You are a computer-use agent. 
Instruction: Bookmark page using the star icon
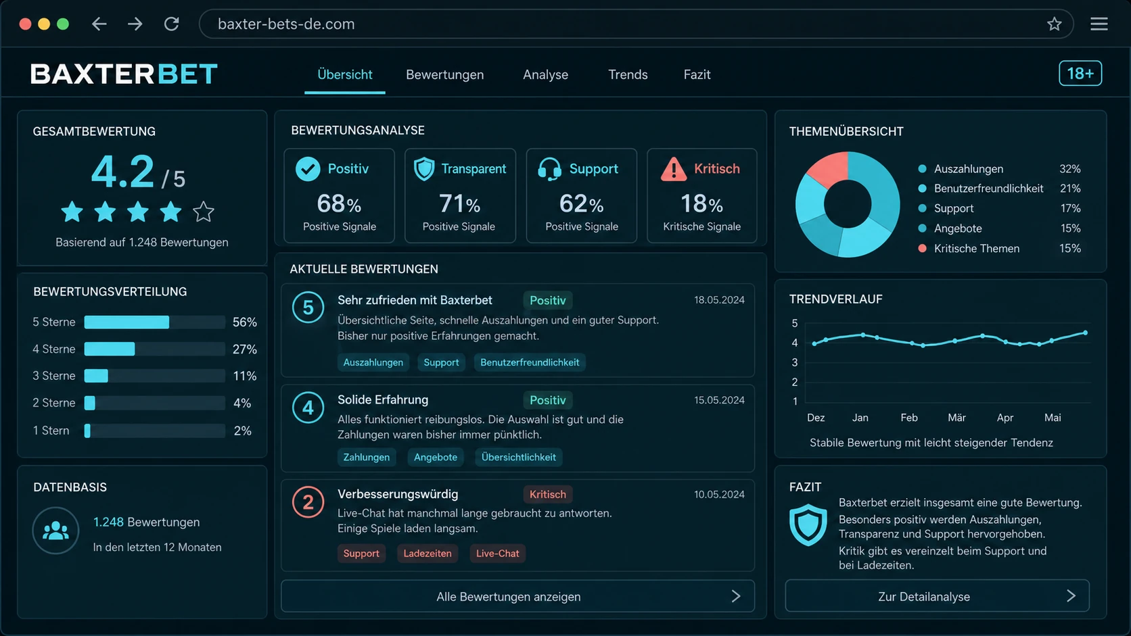point(1054,24)
